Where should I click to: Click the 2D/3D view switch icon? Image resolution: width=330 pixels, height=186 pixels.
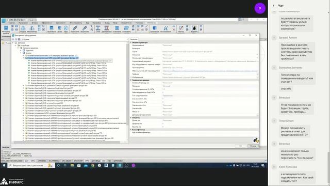tap(60, 28)
